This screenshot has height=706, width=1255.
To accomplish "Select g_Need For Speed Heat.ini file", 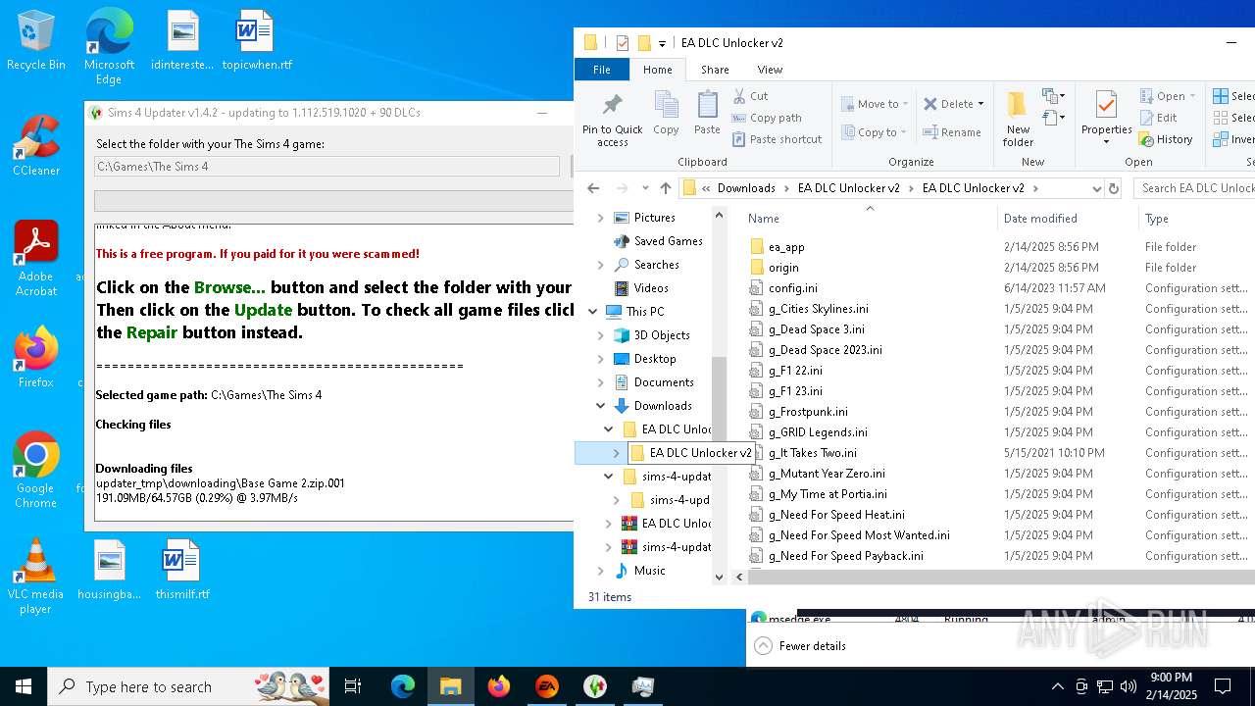I will [x=836, y=515].
